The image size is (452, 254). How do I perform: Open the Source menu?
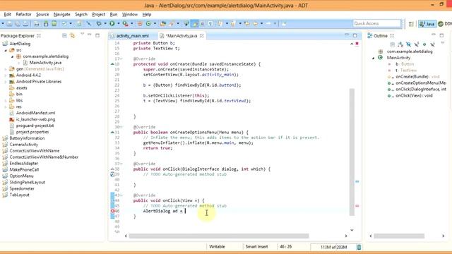pos(42,14)
